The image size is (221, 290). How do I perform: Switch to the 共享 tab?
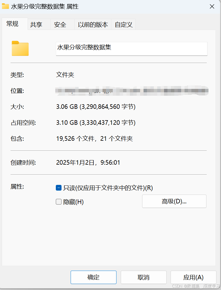[36, 24]
